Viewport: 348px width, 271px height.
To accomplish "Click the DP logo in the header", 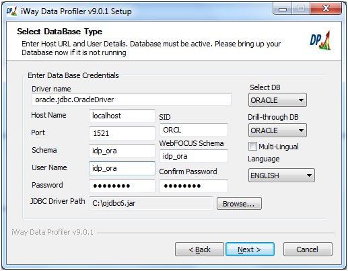I will [320, 40].
